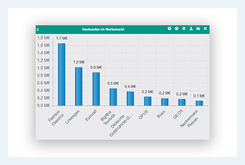The image size is (245, 165).
Task: Select the GEOX bar
Action: 182,102
